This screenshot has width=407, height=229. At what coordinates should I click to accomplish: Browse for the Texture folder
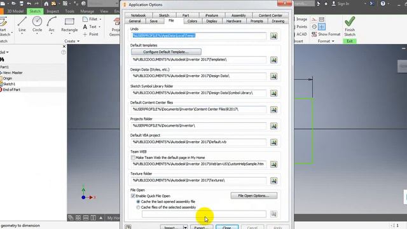(x=273, y=181)
